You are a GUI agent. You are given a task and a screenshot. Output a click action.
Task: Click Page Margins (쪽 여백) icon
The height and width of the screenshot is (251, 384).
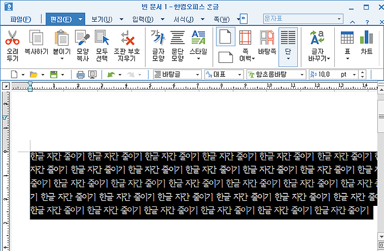click(x=245, y=38)
